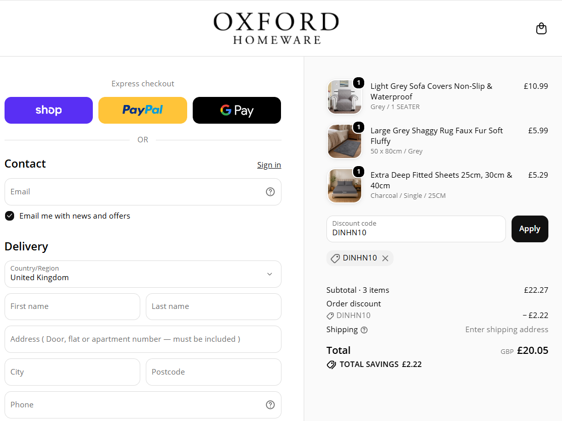Click the £5.99 price

point(538,131)
